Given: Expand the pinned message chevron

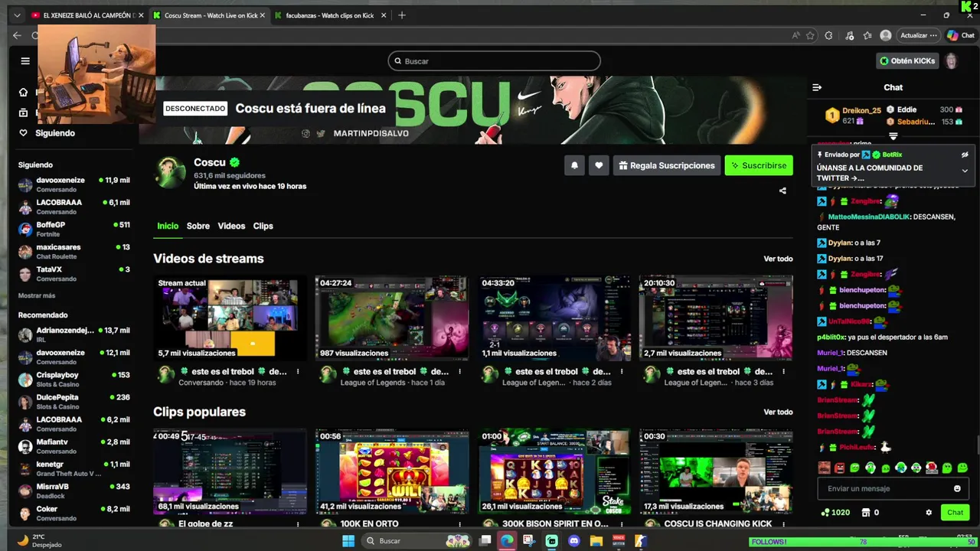Looking at the screenshot, I should pyautogui.click(x=965, y=171).
